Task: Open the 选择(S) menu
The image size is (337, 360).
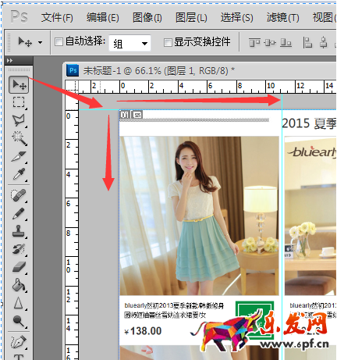Action: pyautogui.click(x=237, y=18)
